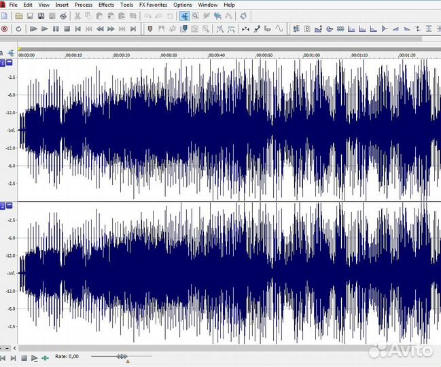Stop playback using the top Stop button

pos(67,29)
